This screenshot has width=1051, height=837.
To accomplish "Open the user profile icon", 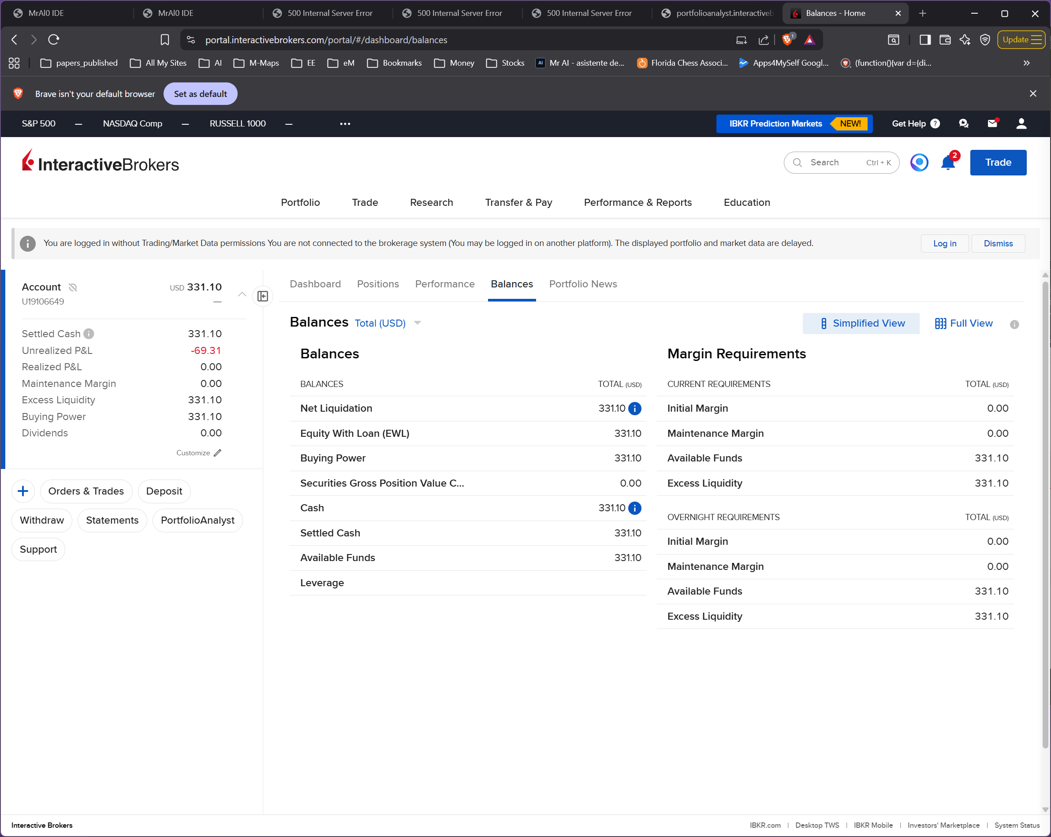I will pyautogui.click(x=1021, y=123).
